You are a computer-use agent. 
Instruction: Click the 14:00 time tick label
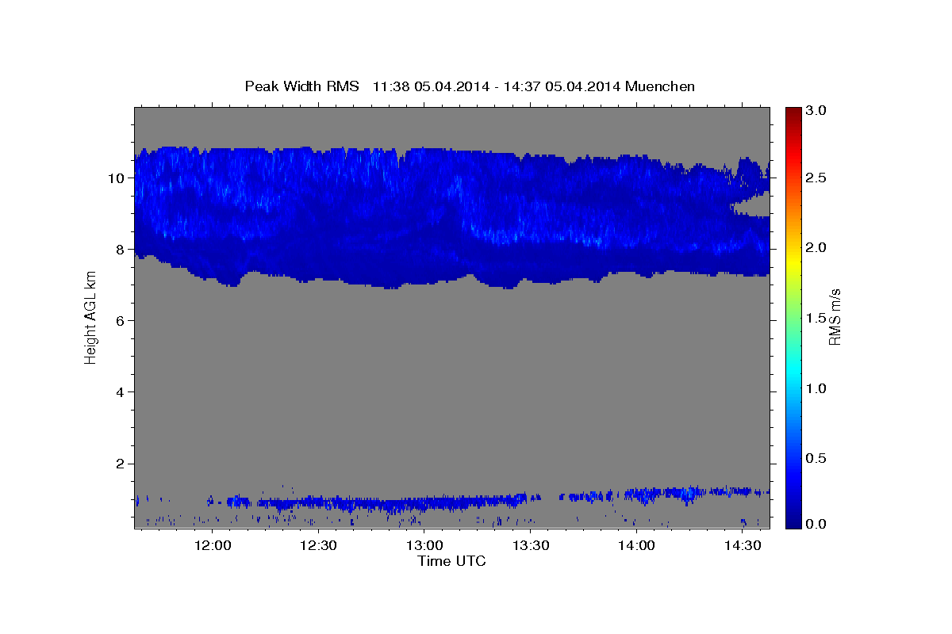coord(636,545)
